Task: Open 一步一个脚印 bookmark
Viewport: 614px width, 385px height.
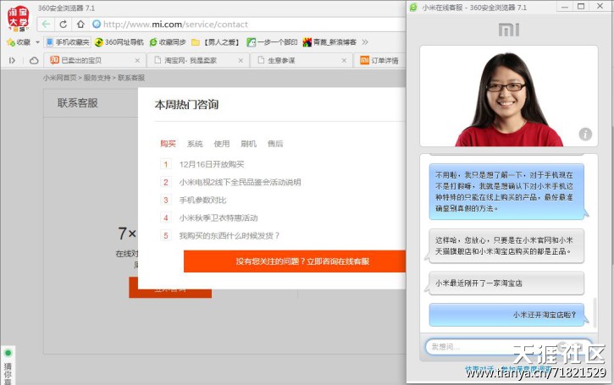Action: point(272,42)
